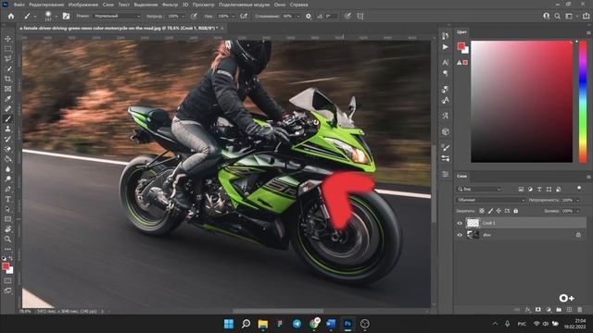
Task: Toggle symmetry paint options butterfly icon
Action: (x=360, y=17)
